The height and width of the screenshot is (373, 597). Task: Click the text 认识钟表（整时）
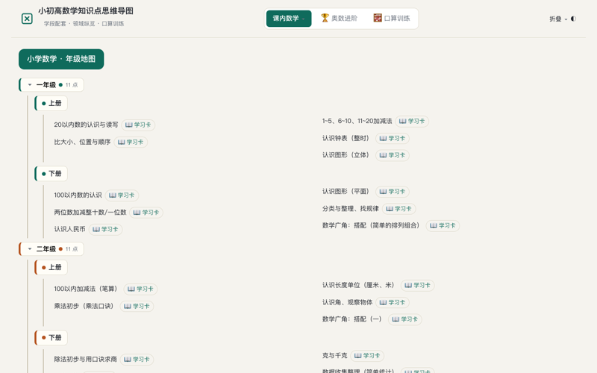(347, 138)
